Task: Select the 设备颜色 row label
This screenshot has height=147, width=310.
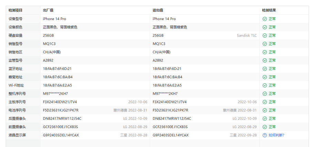Action: tap(15, 27)
